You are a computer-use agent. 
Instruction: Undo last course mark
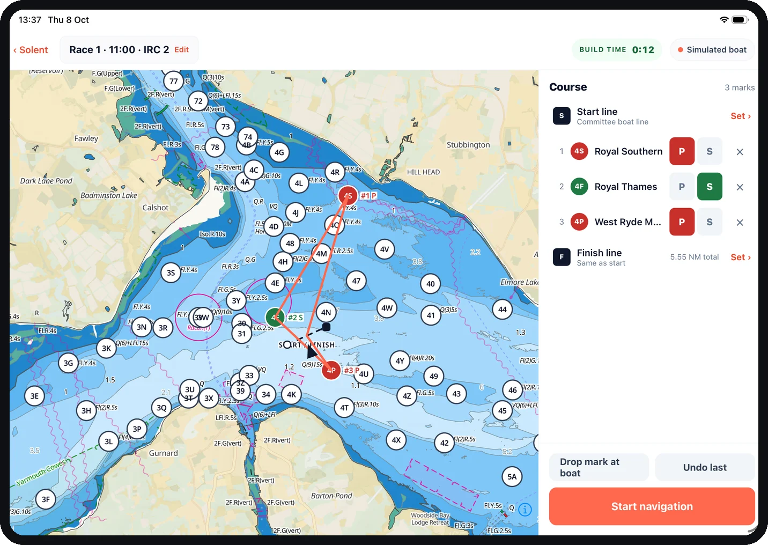click(705, 467)
